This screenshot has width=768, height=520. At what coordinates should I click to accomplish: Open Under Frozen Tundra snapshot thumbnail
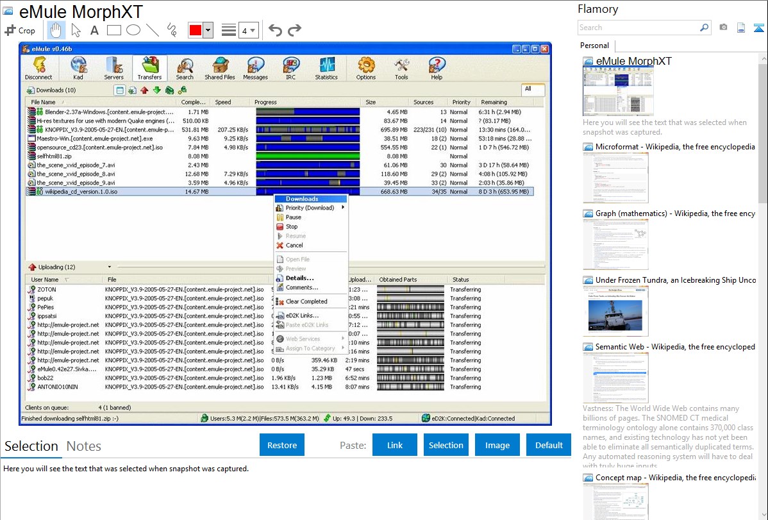(615, 312)
